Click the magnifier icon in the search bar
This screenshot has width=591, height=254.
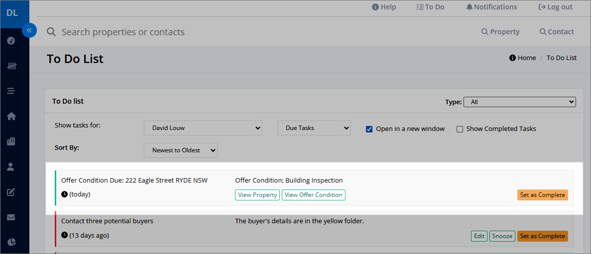coord(51,32)
